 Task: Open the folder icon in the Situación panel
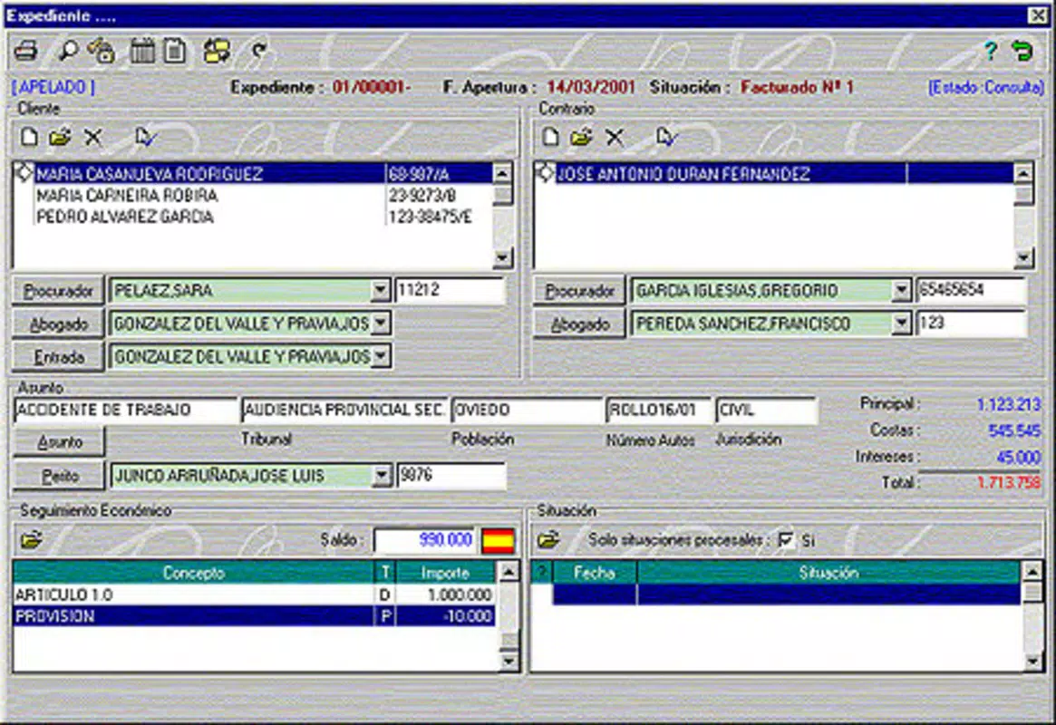548,540
